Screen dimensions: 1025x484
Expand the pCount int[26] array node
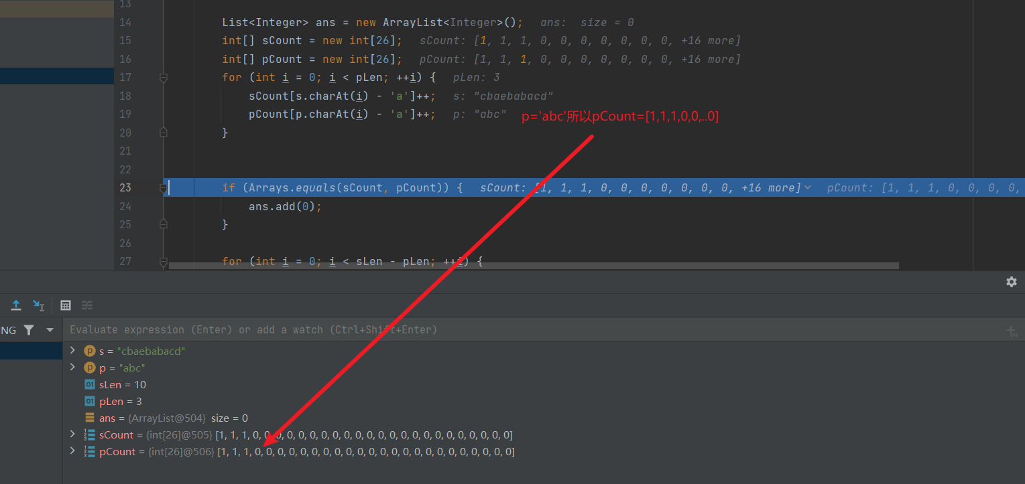(x=73, y=451)
